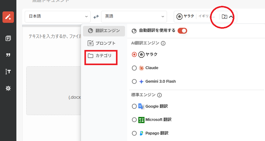Screen dimensions: 265x141
Task: Click the イギリ... variant text in selector
Action: [207, 16]
